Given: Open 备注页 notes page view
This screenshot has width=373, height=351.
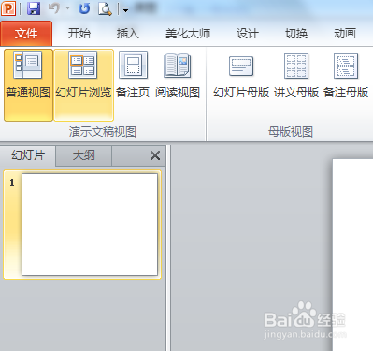Looking at the screenshot, I should (133, 76).
